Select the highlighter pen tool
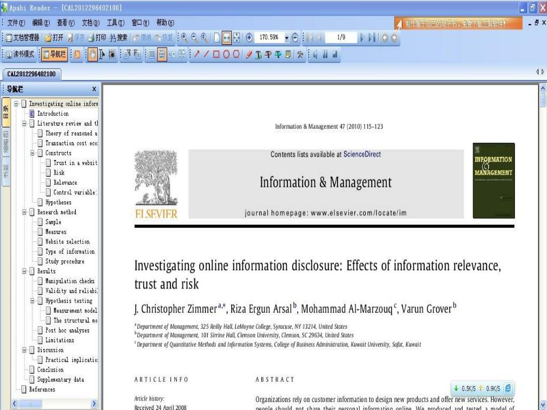 coord(249,54)
